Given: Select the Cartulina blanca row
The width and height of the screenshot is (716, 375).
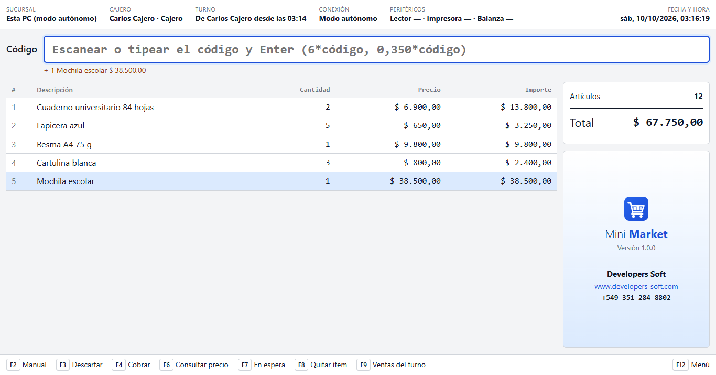Looking at the screenshot, I should (x=281, y=163).
